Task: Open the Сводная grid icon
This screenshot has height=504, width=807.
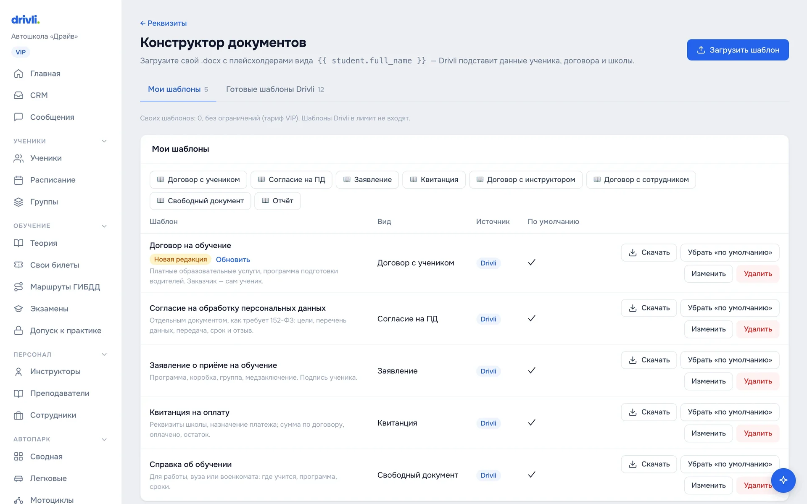Action: [x=18, y=457]
